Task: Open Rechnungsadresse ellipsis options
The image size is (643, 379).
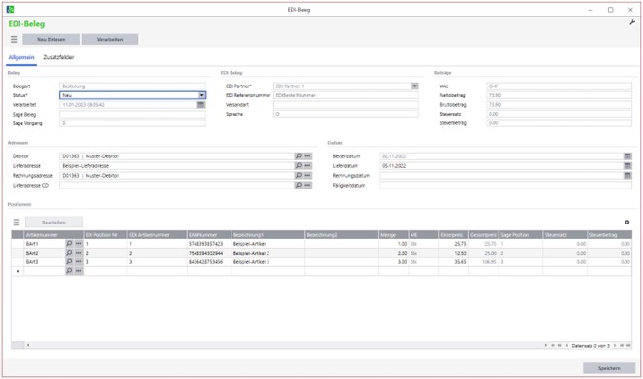Action: coord(307,175)
